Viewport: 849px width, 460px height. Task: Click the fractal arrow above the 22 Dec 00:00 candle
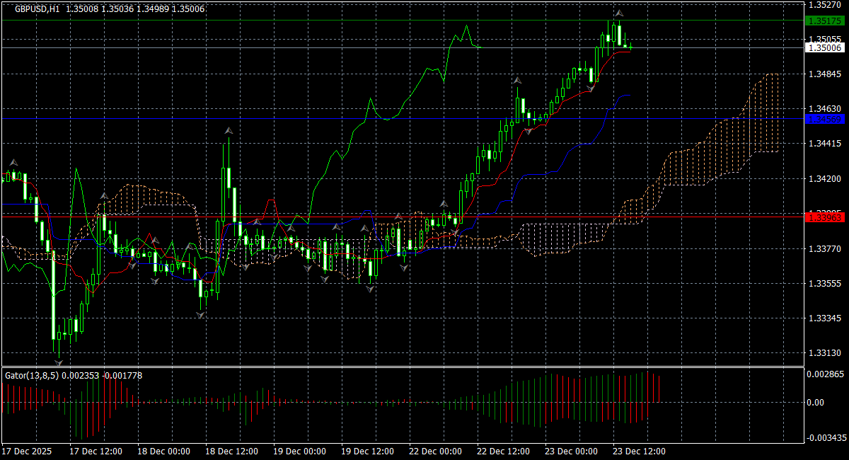[x=444, y=205]
